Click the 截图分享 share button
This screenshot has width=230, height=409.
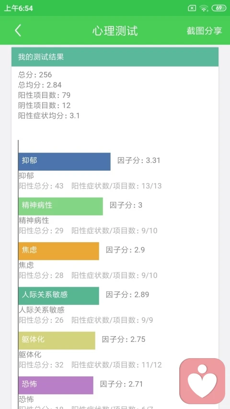pos(204,31)
